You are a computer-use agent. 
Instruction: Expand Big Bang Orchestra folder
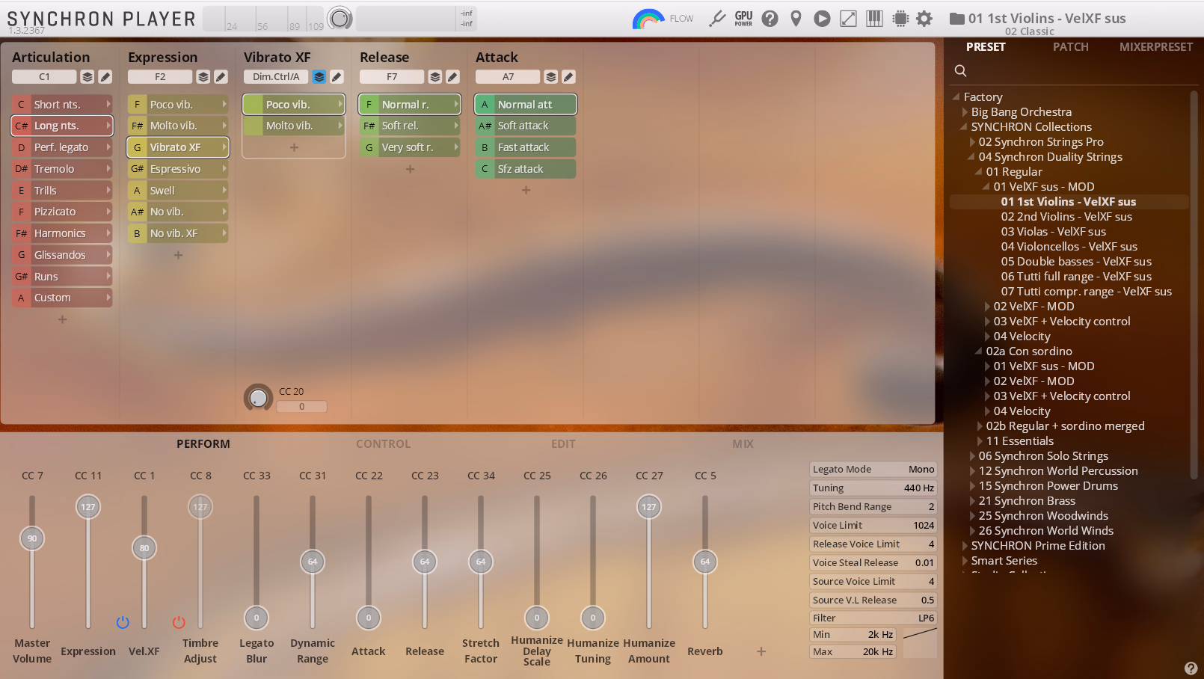pyautogui.click(x=965, y=112)
